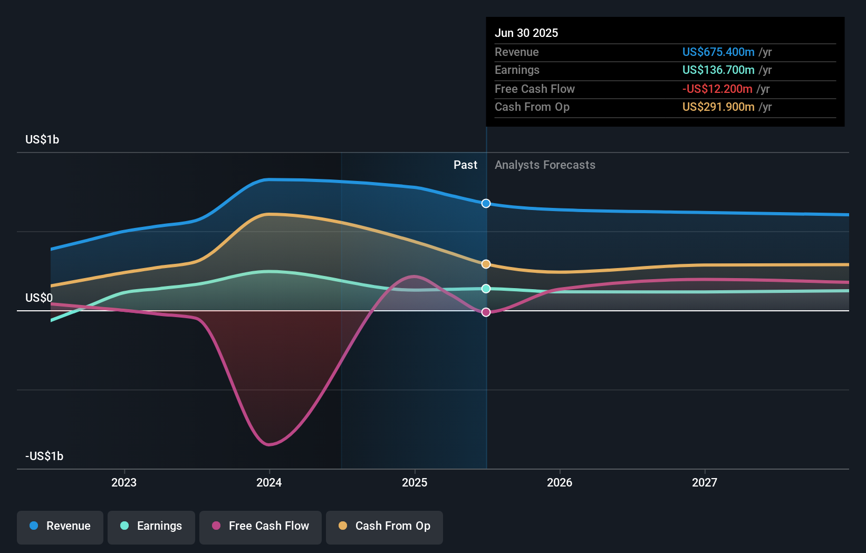The image size is (866, 553).
Task: Toggle the Revenue legend button
Action: (x=60, y=527)
